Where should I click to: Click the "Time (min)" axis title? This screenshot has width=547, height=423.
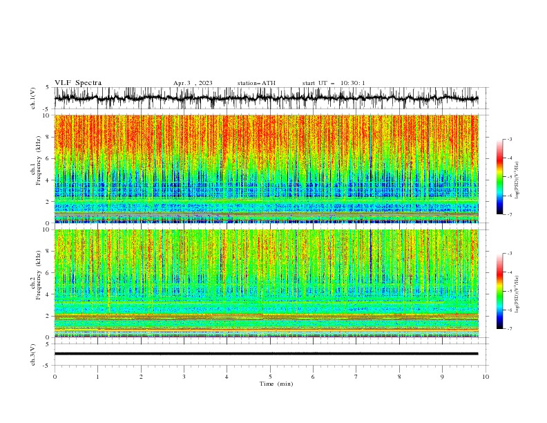click(x=276, y=384)
